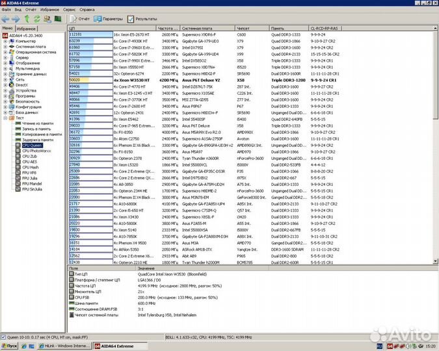Expand the Системная плата tree node
Image resolution: width=439 pixels, height=351 pixels.
[x=5, y=47]
